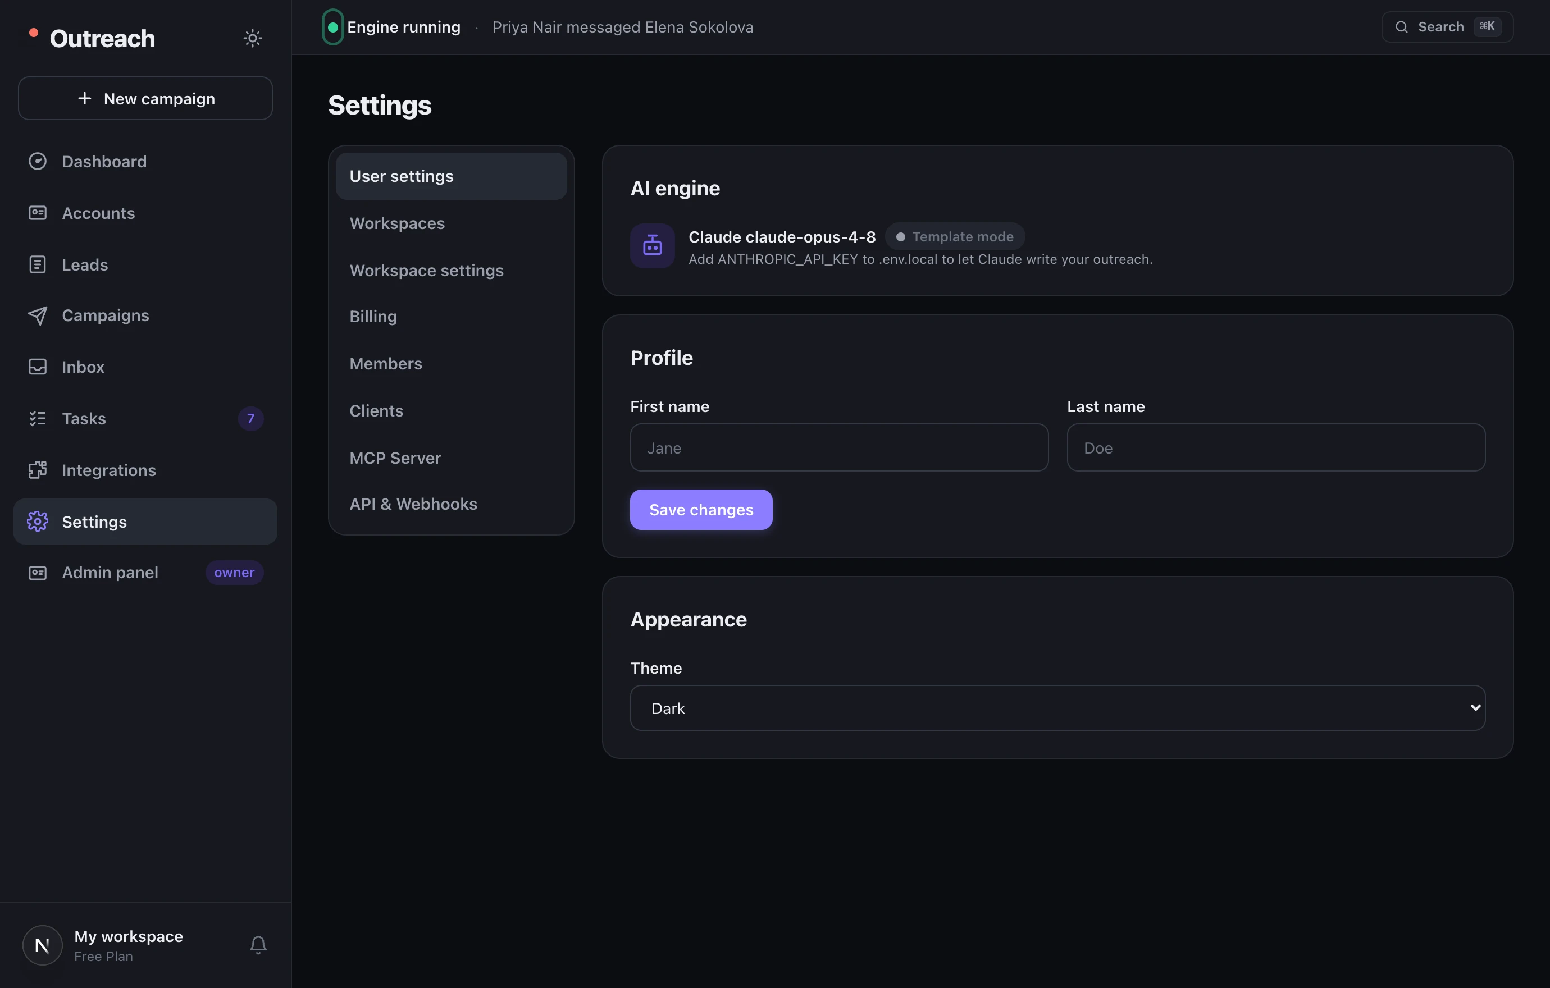Viewport: 1550px width, 988px height.
Task: Open the Admin panel page
Action: pyautogui.click(x=145, y=573)
